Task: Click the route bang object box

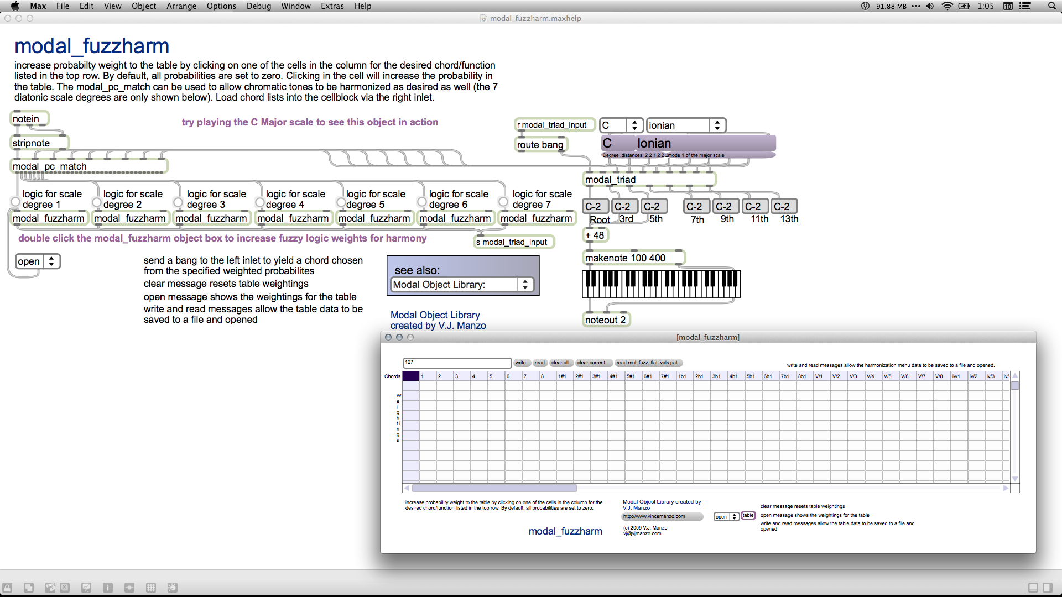Action: tap(540, 144)
